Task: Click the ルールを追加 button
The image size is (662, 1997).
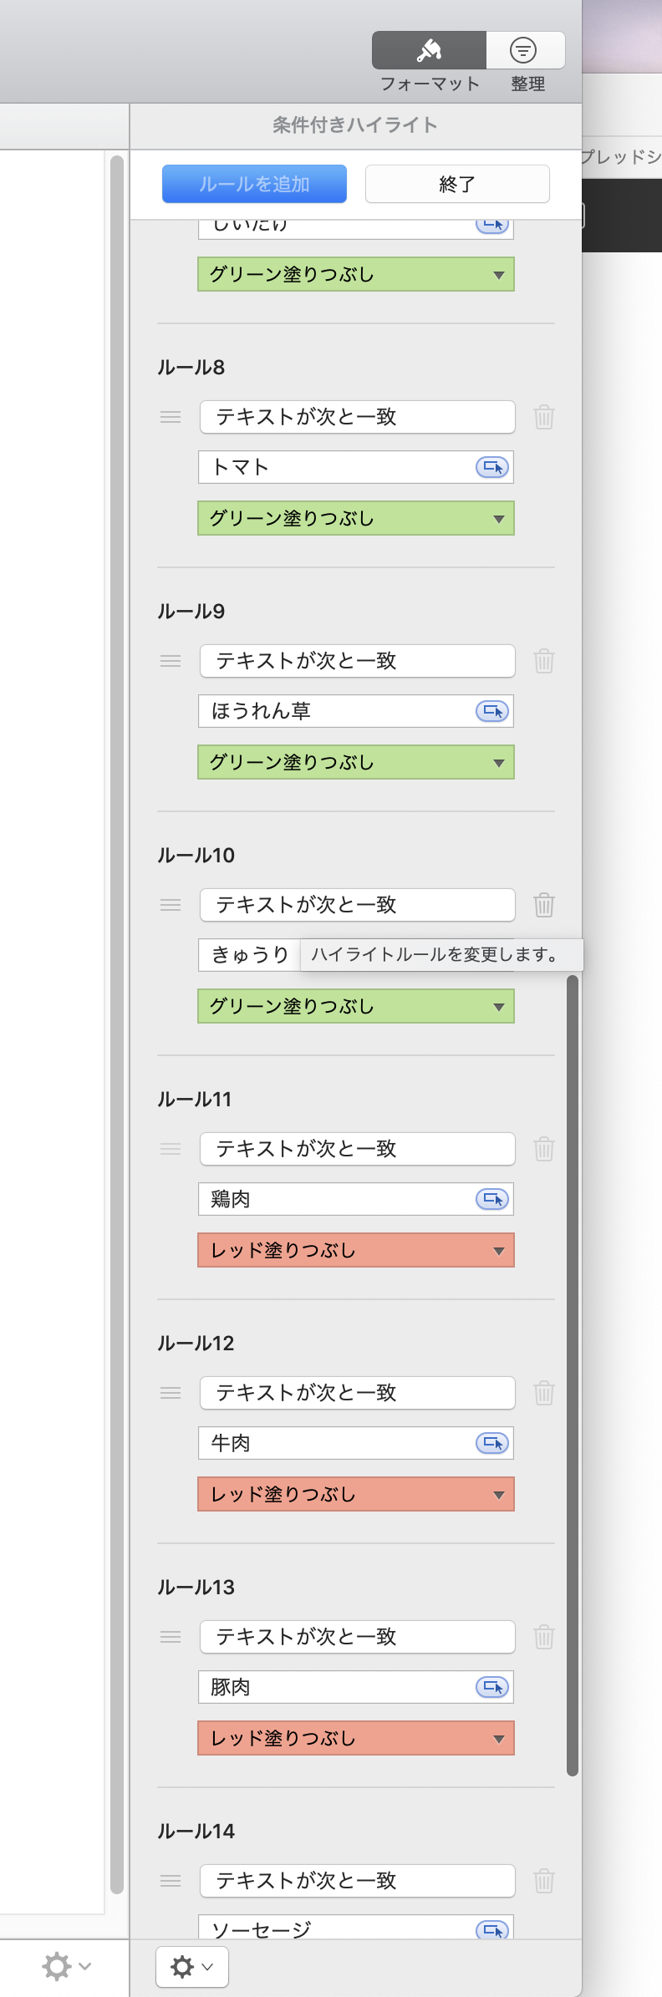Action: pos(254,184)
